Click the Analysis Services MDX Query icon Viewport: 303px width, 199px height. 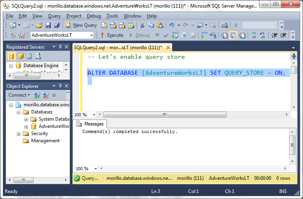tap(113, 25)
